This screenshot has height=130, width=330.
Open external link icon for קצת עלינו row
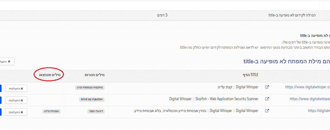pyautogui.click(x=267, y=87)
